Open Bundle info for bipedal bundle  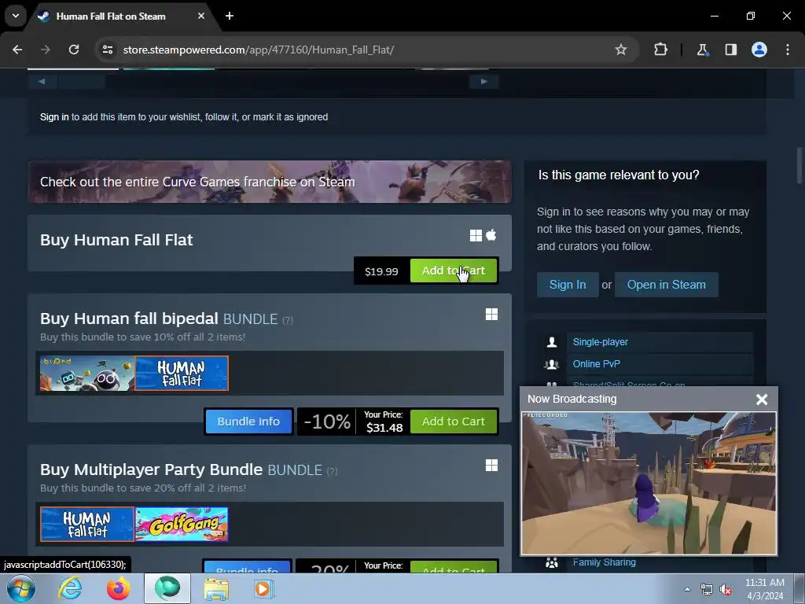pyautogui.click(x=248, y=422)
